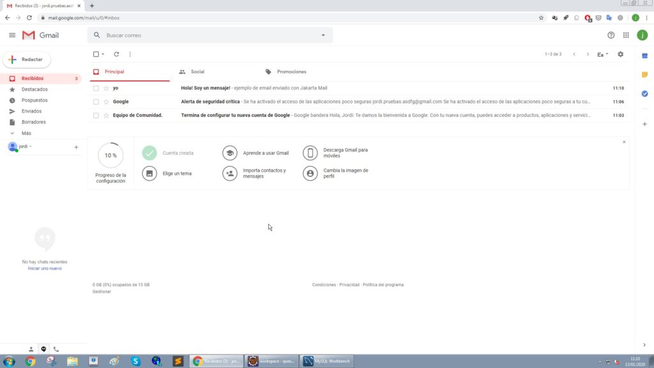
Task: Select the checkbox for the 'yo' email
Action: tap(96, 88)
